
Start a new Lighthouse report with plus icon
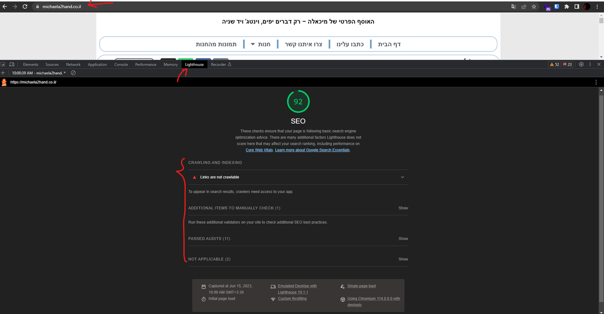coord(3,73)
